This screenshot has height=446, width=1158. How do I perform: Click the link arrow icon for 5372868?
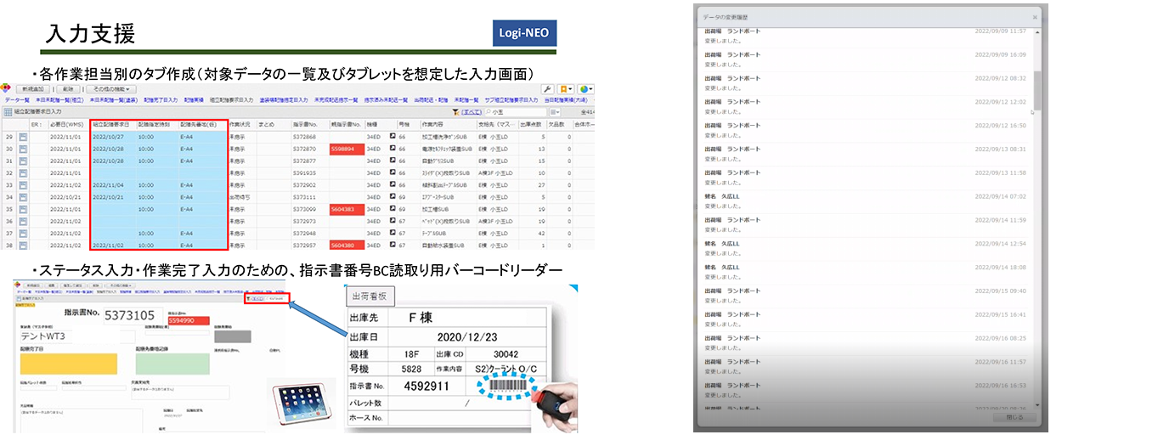(x=393, y=137)
